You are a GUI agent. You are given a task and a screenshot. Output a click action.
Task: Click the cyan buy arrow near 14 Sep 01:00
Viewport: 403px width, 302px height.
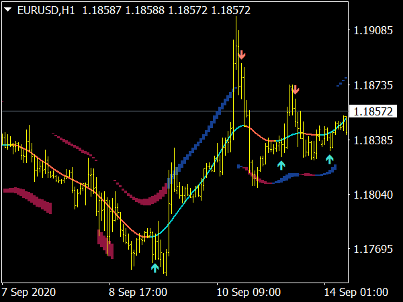click(x=330, y=159)
